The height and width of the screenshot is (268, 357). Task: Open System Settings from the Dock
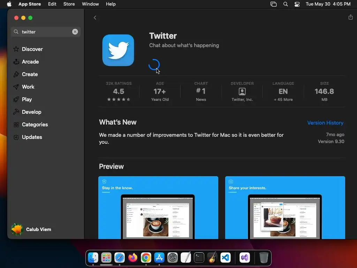point(173,258)
